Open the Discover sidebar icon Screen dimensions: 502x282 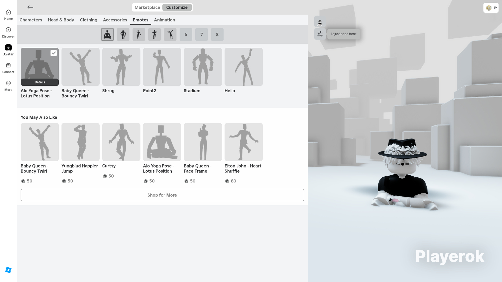(x=8, y=32)
